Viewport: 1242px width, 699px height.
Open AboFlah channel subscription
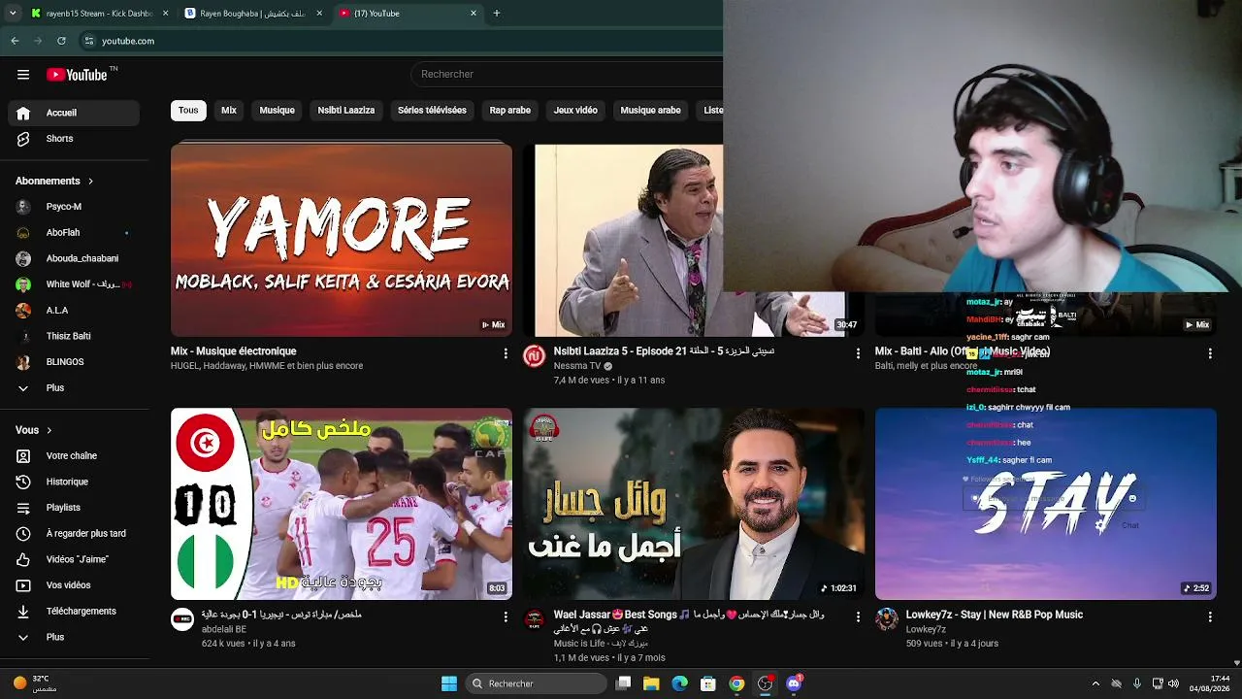click(x=74, y=233)
